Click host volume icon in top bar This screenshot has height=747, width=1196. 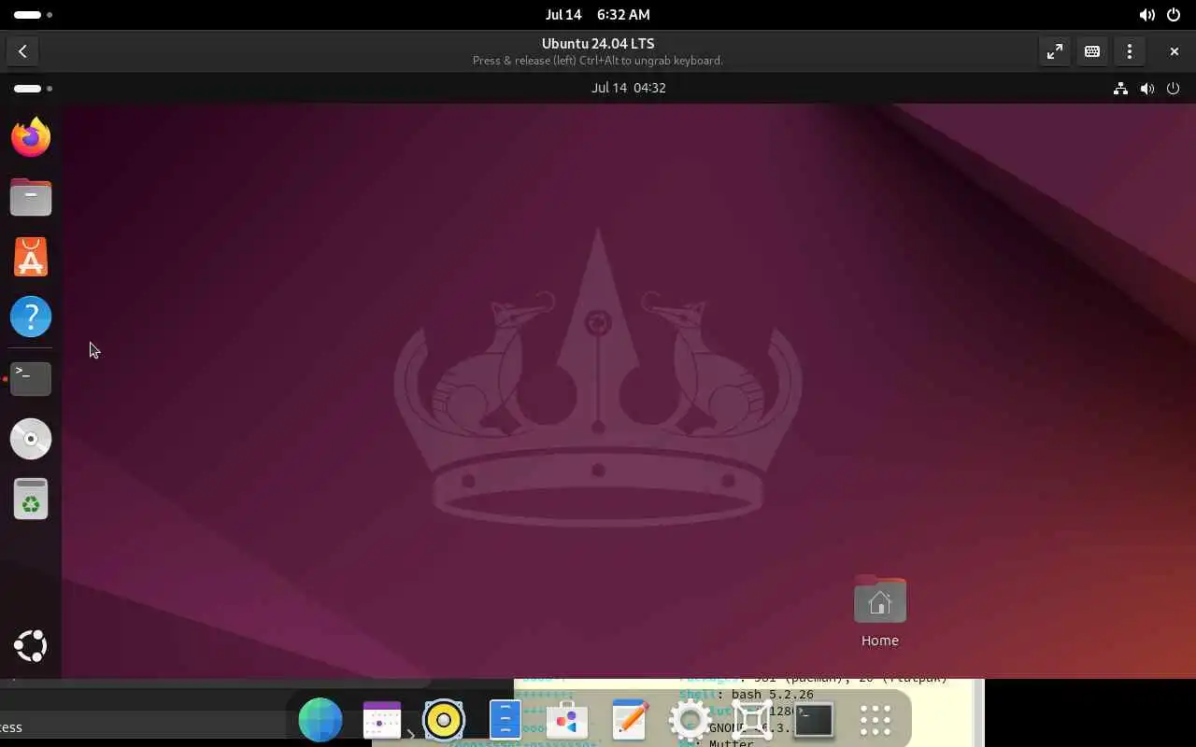1146,15
